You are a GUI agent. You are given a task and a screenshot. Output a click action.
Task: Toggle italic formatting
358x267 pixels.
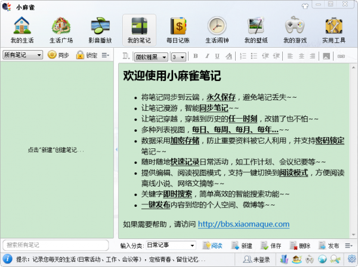coord(207,56)
